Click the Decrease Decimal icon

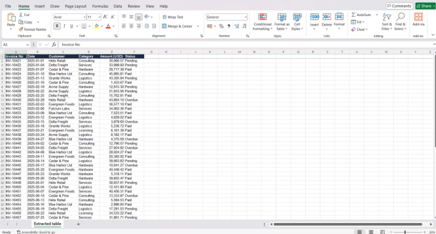(x=244, y=26)
